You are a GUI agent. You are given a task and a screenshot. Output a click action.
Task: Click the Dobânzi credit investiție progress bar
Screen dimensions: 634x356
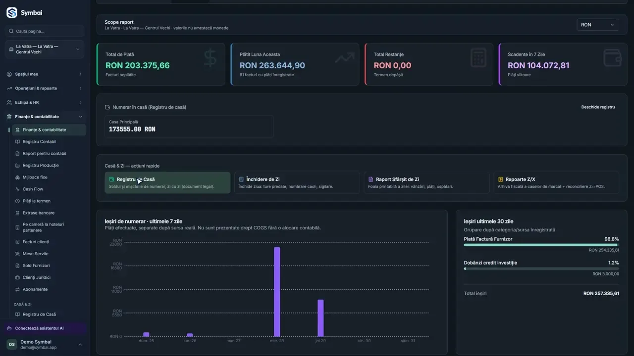pos(541,268)
